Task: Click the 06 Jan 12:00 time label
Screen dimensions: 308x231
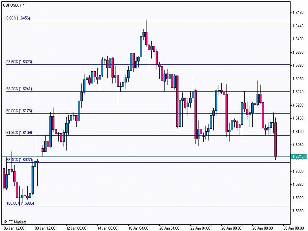Action: 14,228
